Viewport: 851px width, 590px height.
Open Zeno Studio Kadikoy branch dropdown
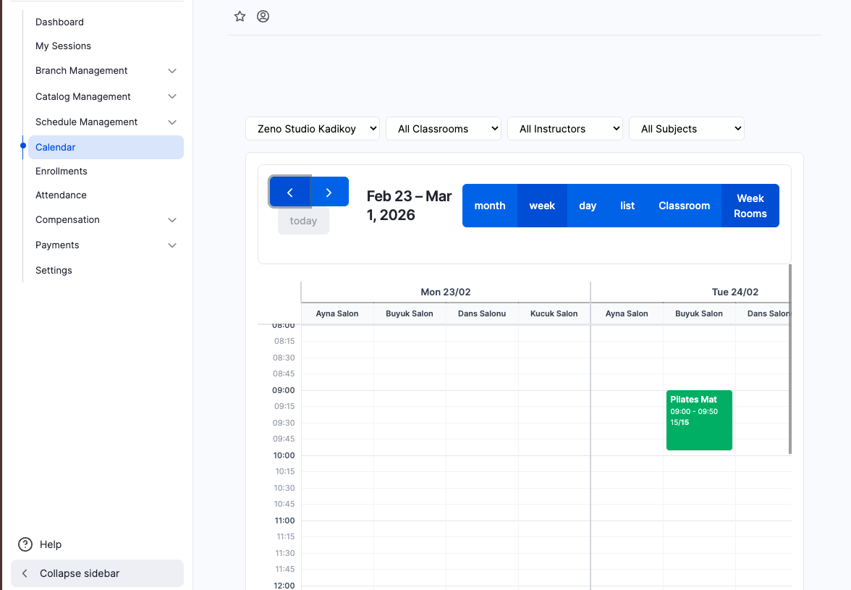(313, 129)
